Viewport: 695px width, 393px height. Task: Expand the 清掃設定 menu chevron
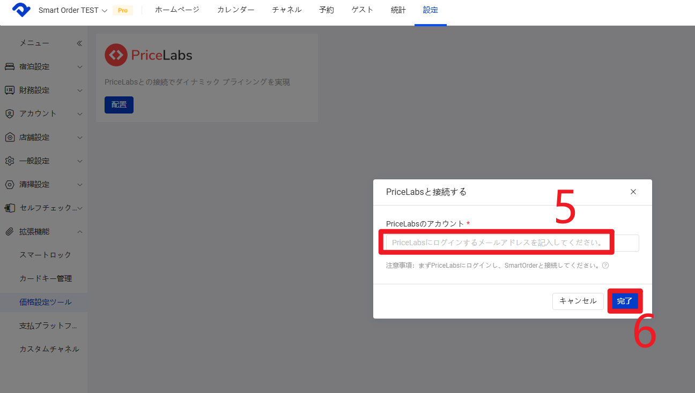pos(80,185)
